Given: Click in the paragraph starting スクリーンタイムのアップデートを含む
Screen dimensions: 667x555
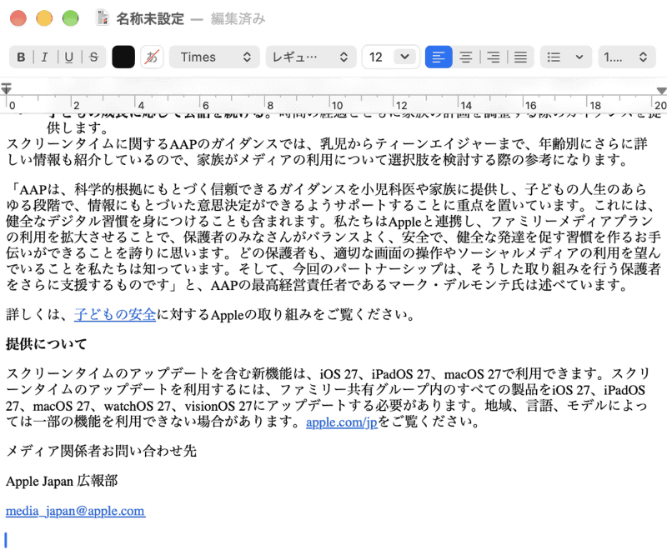Looking at the screenshot, I should coord(328,397).
